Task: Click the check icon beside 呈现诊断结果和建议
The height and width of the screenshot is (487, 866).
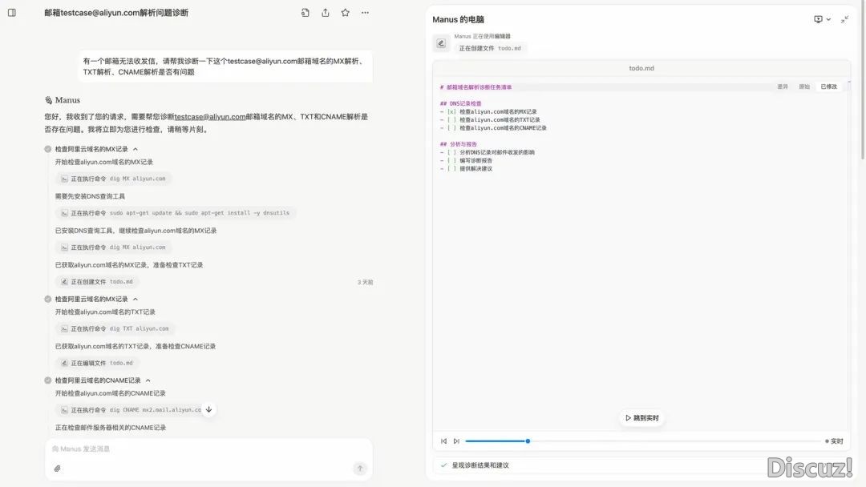Action: [443, 465]
